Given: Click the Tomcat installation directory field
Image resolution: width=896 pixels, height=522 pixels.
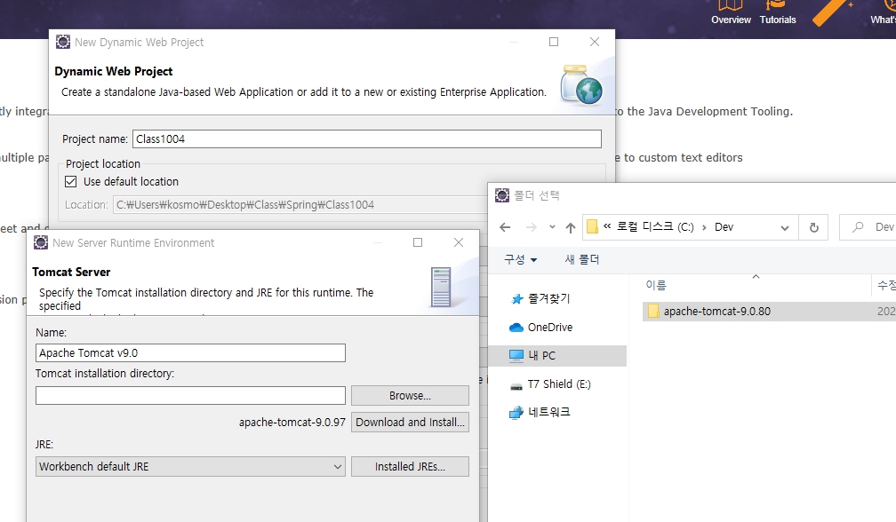Looking at the screenshot, I should click(190, 395).
